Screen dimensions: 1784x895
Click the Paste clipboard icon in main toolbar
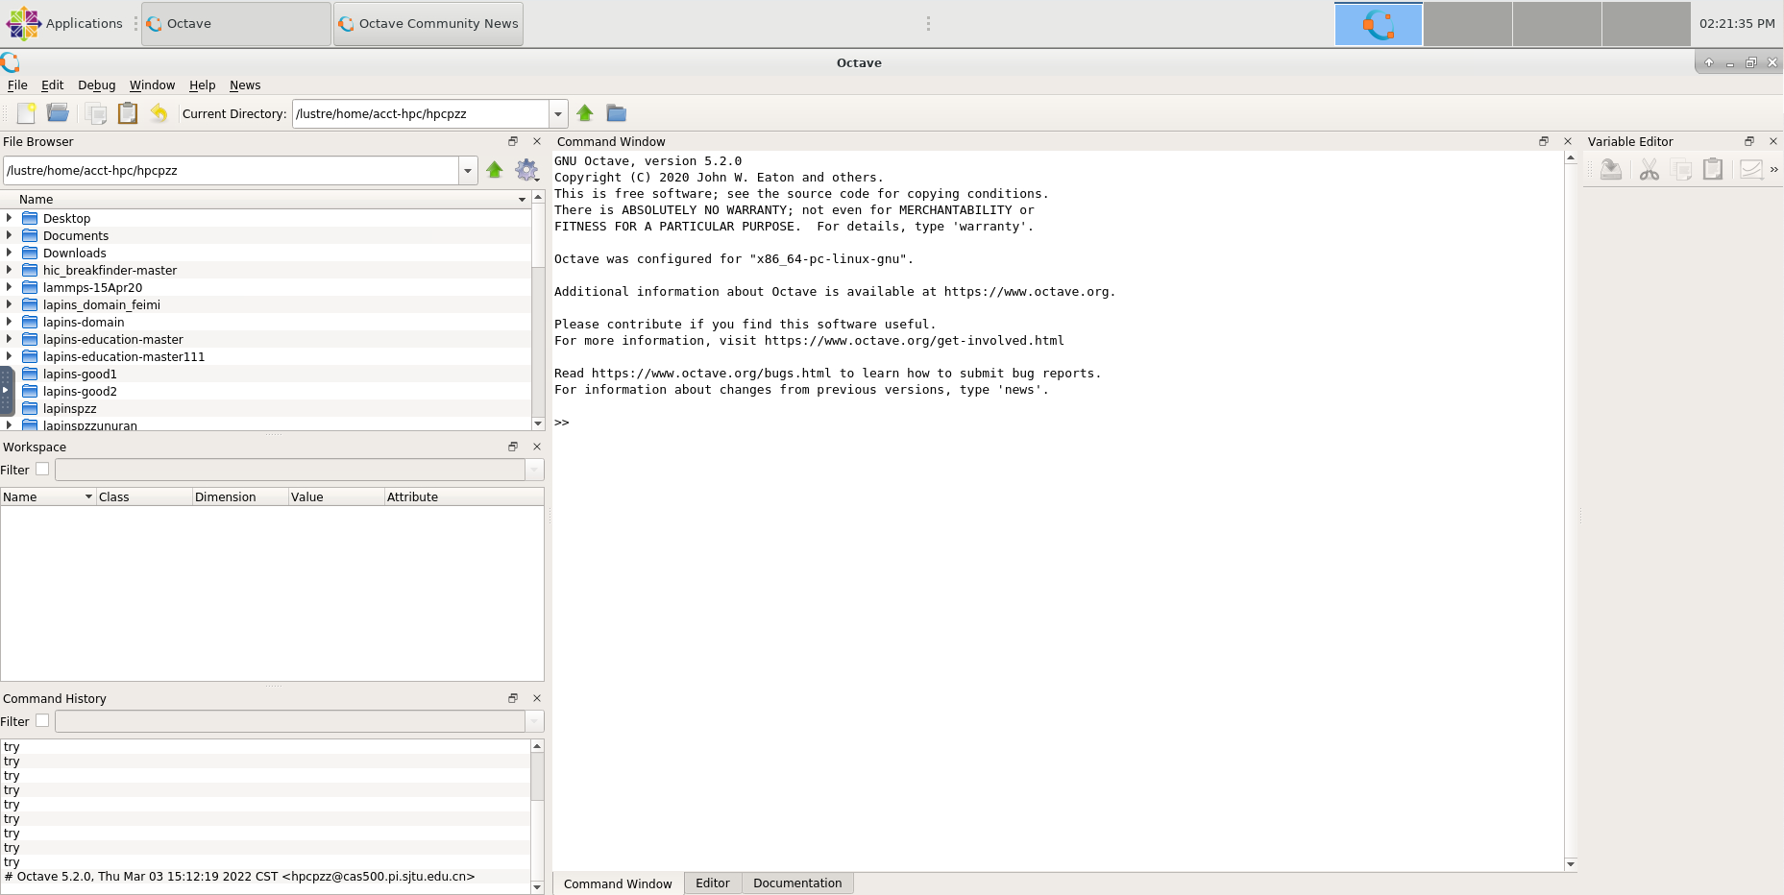click(128, 113)
